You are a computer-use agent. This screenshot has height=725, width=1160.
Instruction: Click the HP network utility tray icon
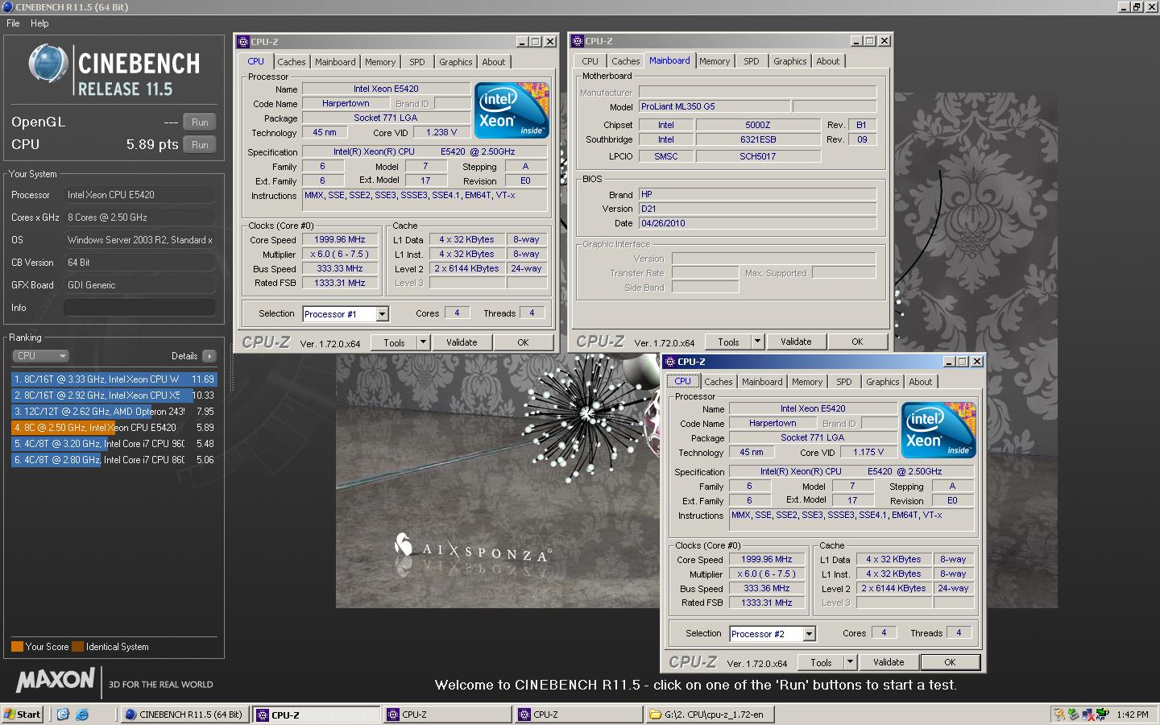pos(1102,715)
